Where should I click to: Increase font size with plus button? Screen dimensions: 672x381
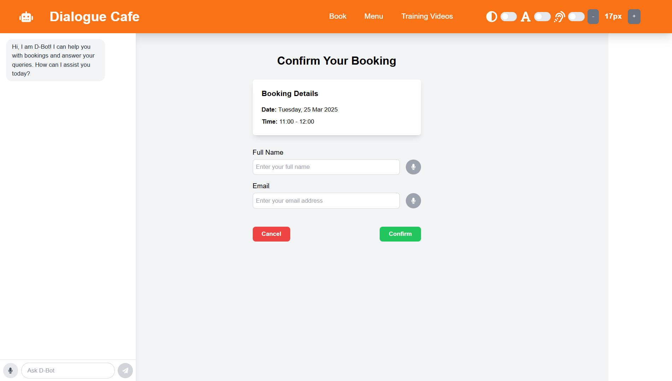[634, 17]
